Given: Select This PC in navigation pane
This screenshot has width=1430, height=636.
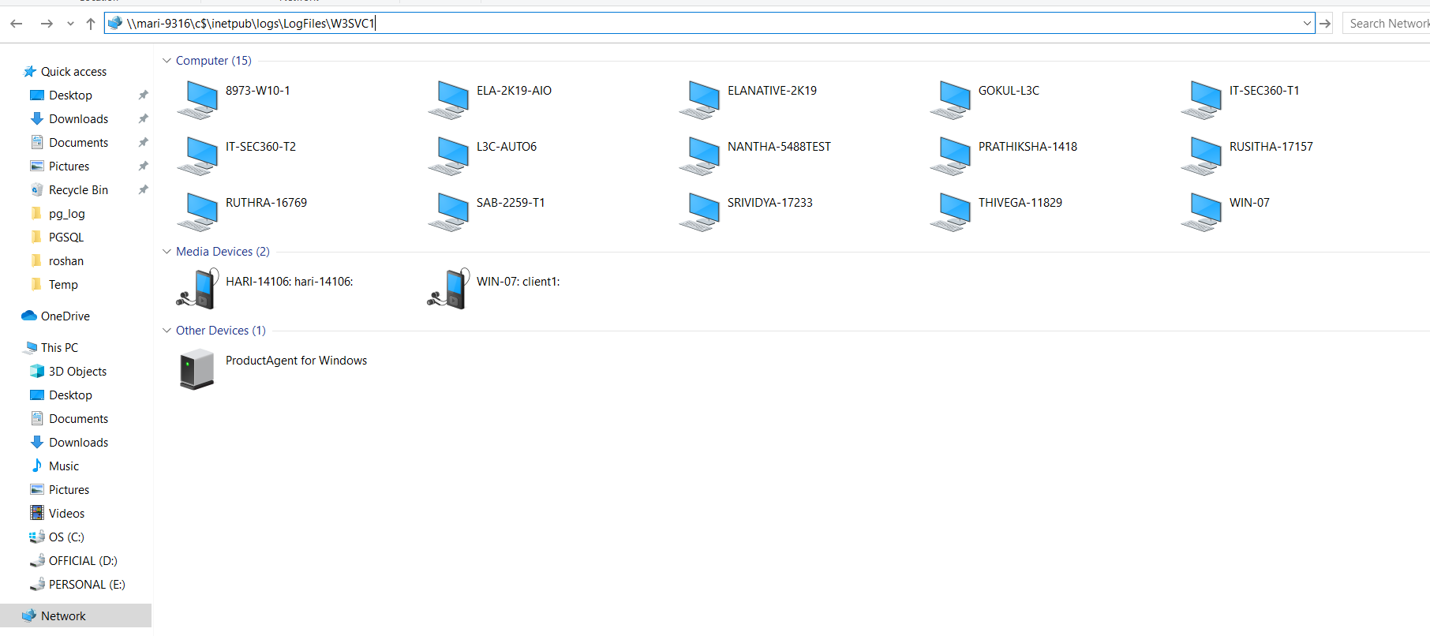Looking at the screenshot, I should pyautogui.click(x=59, y=348).
